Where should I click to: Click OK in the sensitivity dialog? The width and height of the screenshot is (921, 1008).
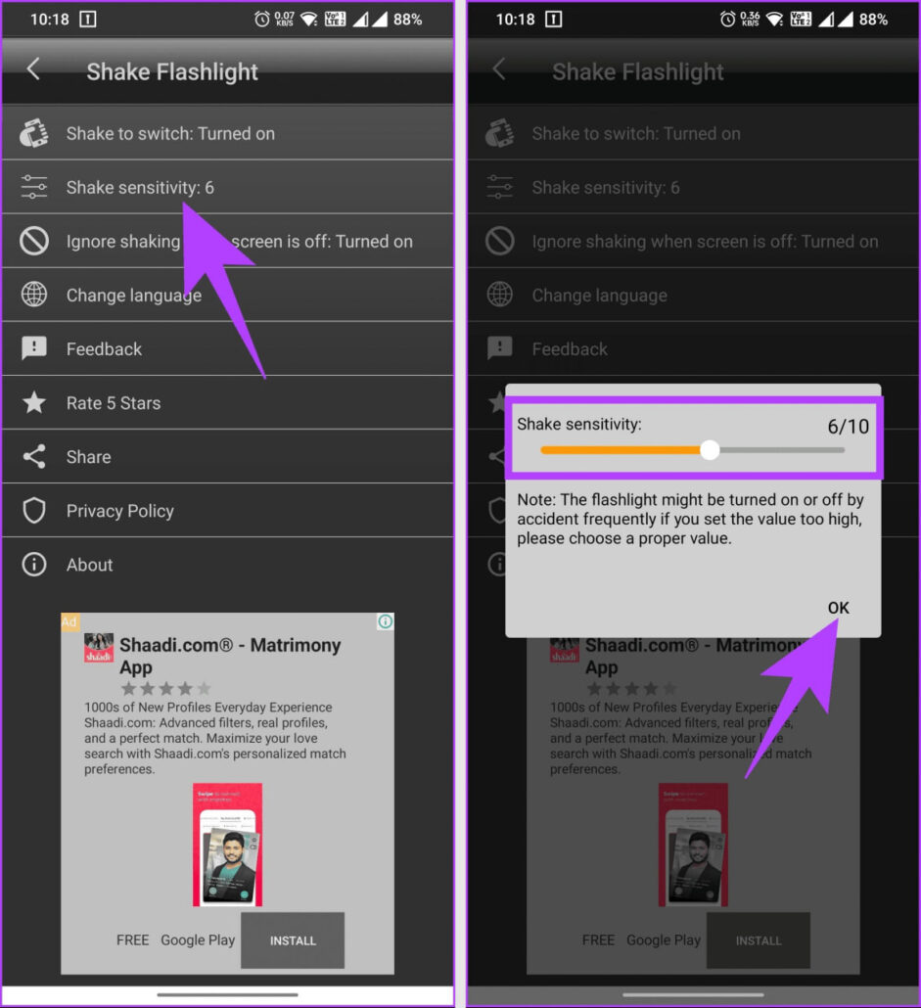click(x=838, y=608)
